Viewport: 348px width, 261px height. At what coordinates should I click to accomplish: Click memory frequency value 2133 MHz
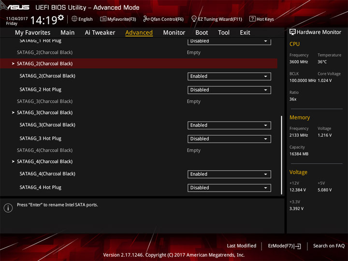pyautogui.click(x=299, y=135)
